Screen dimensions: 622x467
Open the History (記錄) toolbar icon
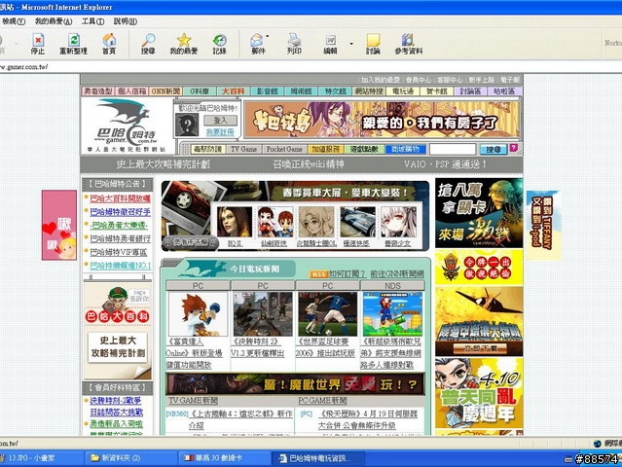(x=219, y=44)
